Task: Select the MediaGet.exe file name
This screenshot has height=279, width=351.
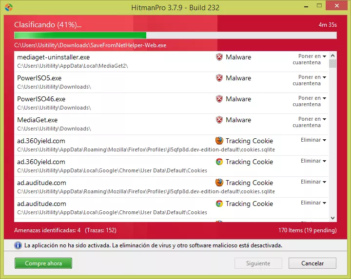Action: (x=38, y=120)
